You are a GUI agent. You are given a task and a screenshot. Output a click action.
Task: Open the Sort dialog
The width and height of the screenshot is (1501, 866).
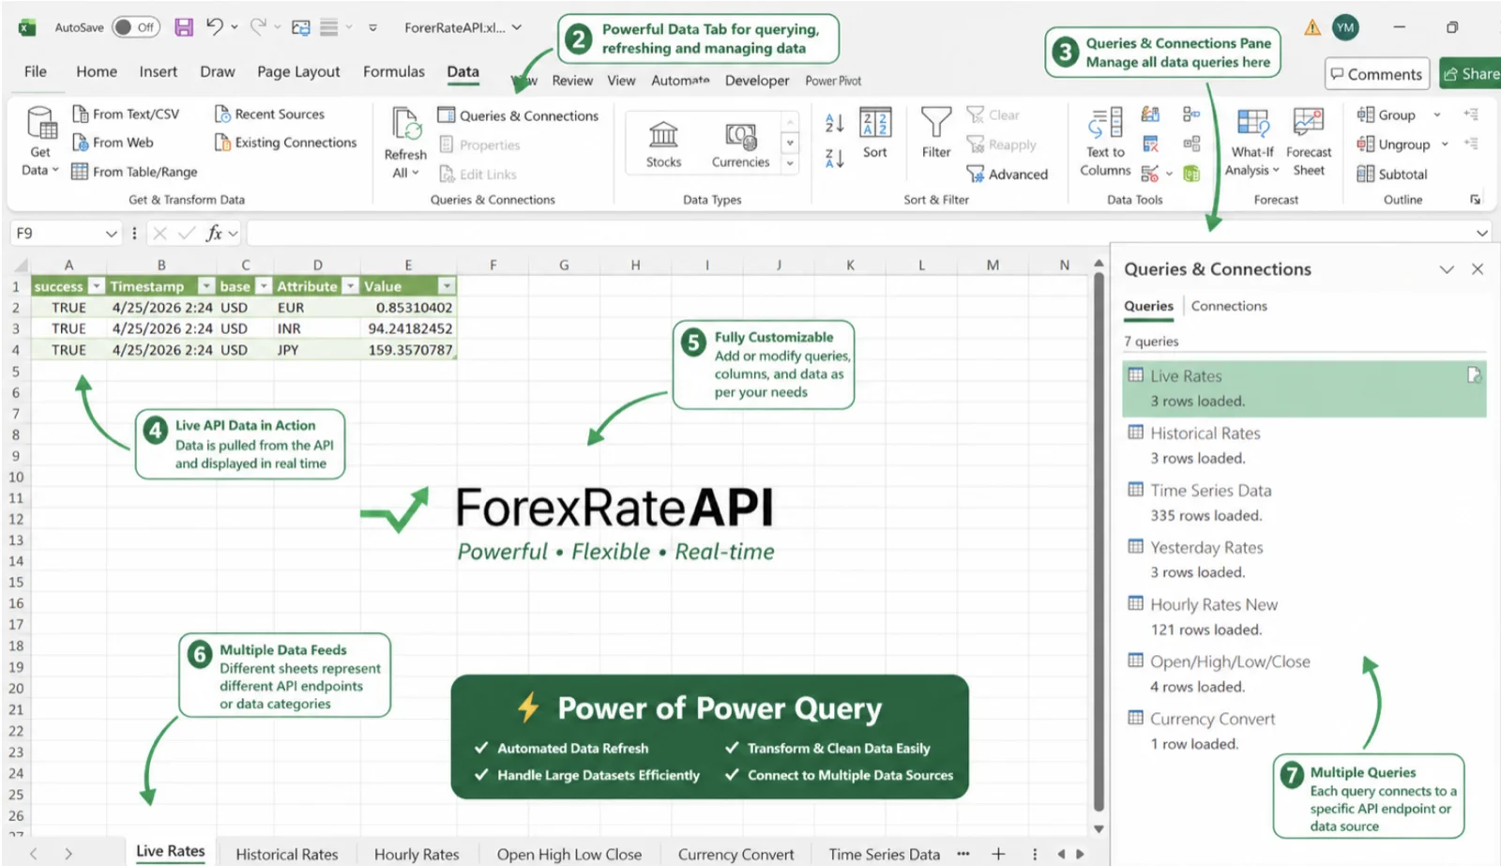[875, 133]
